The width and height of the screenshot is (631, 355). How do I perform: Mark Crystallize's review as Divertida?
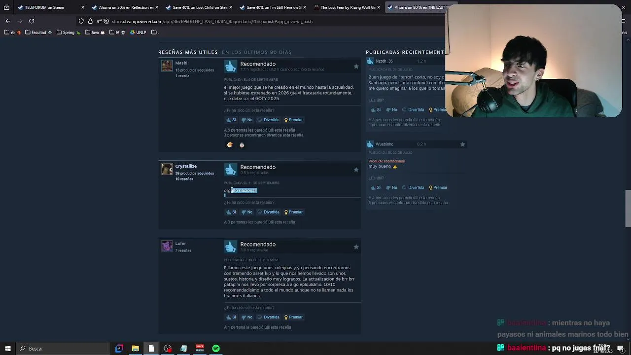[x=269, y=212]
